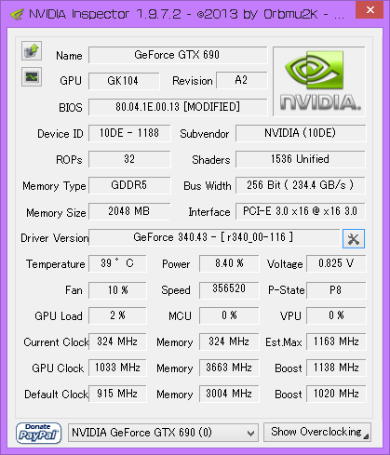The height and width of the screenshot is (455, 390).
Task: Click the NVIDIA logo image
Action: (x=319, y=82)
